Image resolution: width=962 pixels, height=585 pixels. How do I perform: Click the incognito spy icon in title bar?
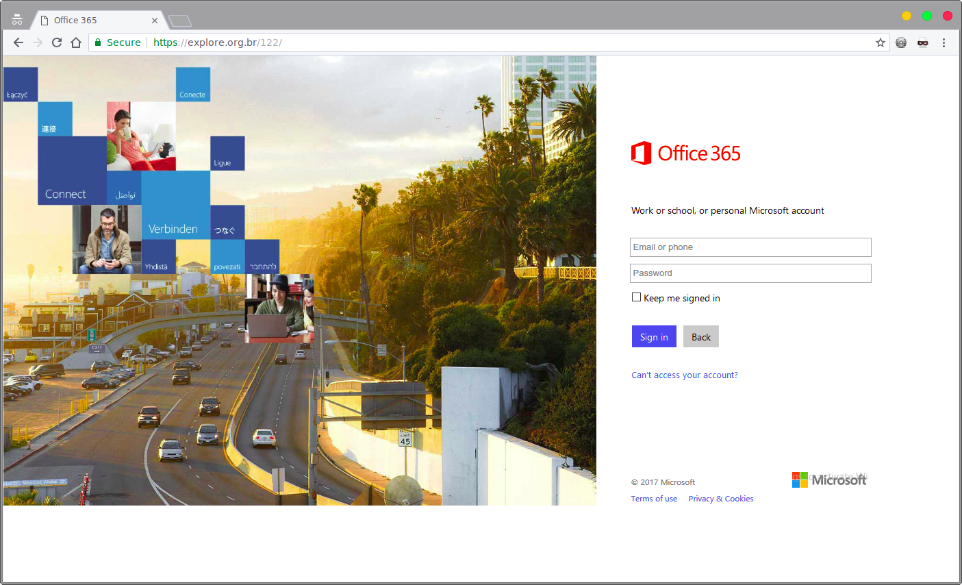coord(17,20)
